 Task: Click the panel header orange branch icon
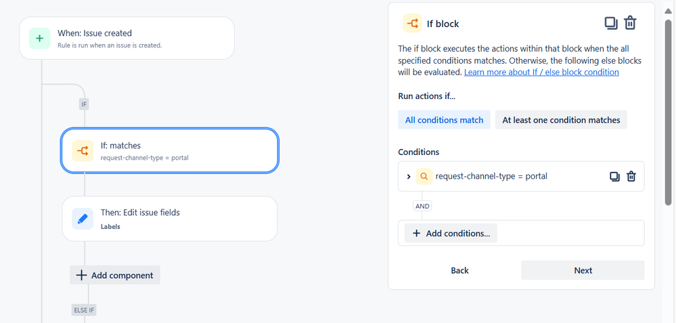coord(411,24)
